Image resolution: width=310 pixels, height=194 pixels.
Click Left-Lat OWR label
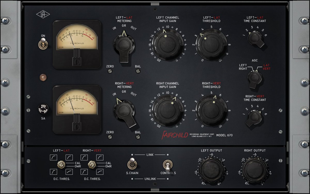[78, 166]
